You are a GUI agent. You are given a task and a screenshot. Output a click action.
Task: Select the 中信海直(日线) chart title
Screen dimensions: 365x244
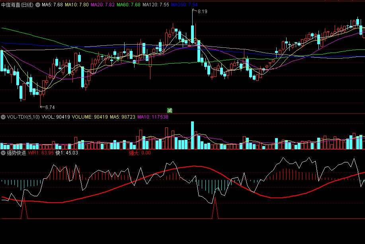pyautogui.click(x=17, y=5)
